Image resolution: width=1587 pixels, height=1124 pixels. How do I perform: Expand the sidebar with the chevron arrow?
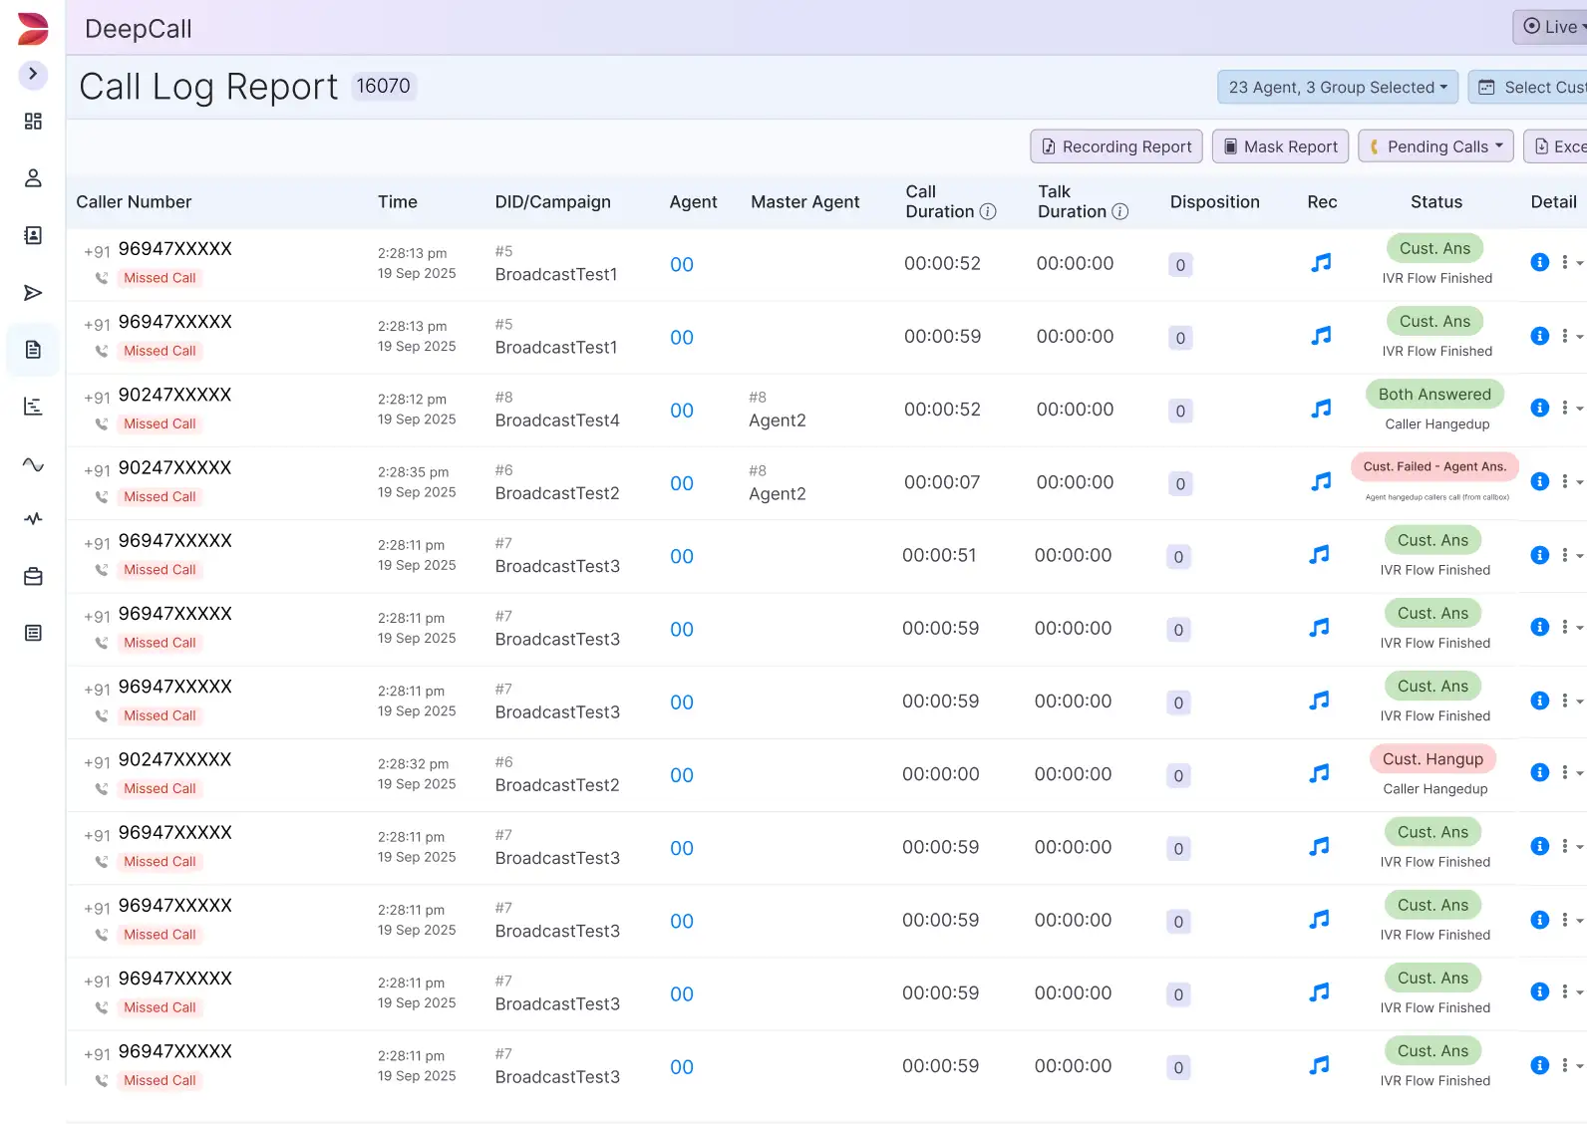point(33,74)
